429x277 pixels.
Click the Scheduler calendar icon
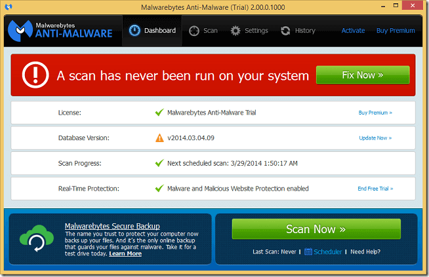coord(308,251)
